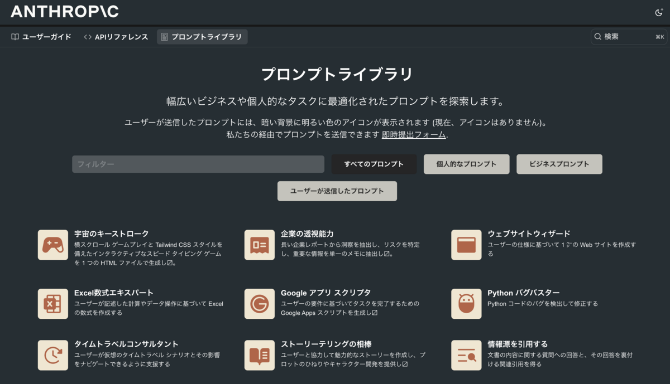Click the ユーザーが送信したプロンプト button

click(x=337, y=191)
